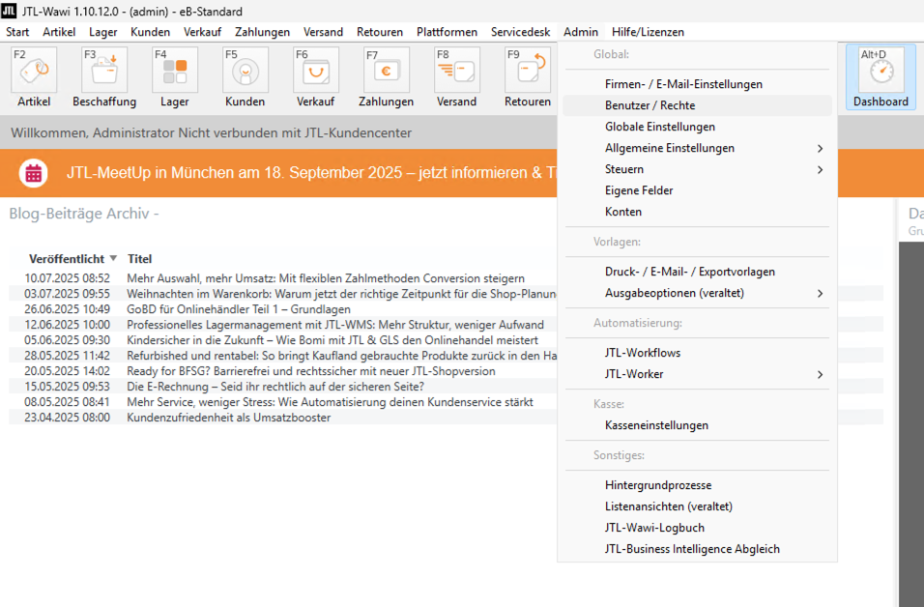Select date cell 10.07.2025 08:52

68,278
